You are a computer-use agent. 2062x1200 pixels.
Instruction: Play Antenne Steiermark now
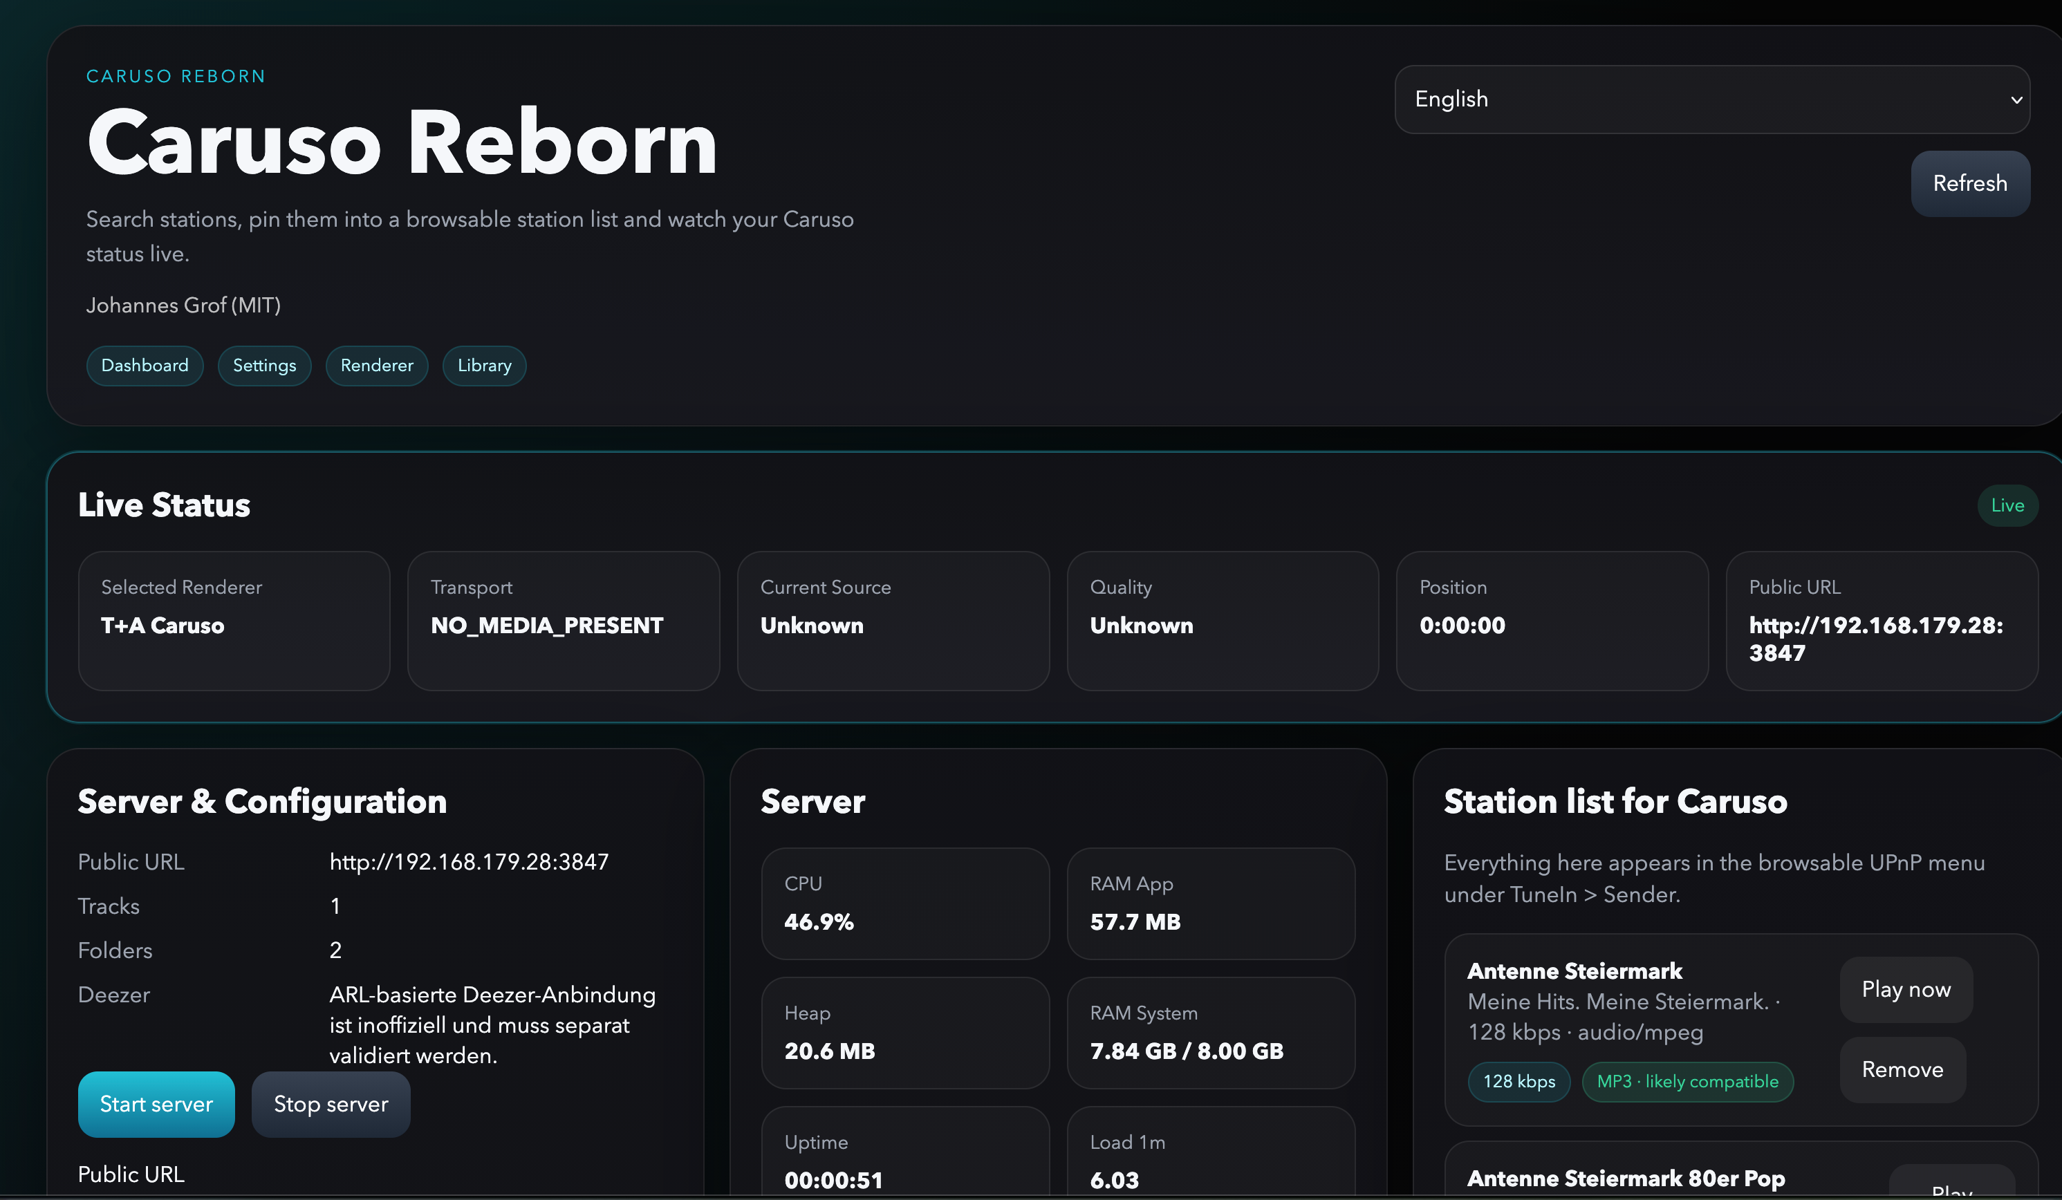(x=1906, y=990)
